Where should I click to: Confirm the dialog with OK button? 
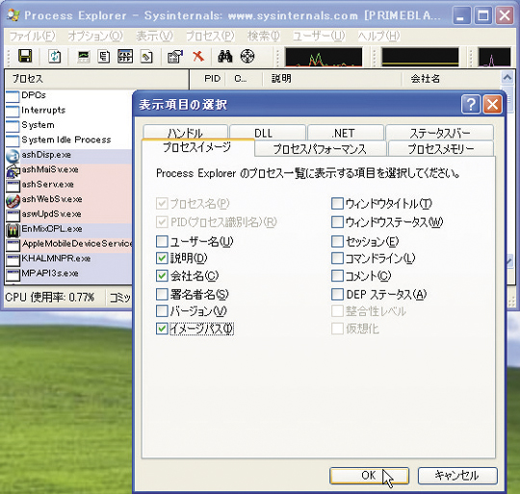click(369, 476)
